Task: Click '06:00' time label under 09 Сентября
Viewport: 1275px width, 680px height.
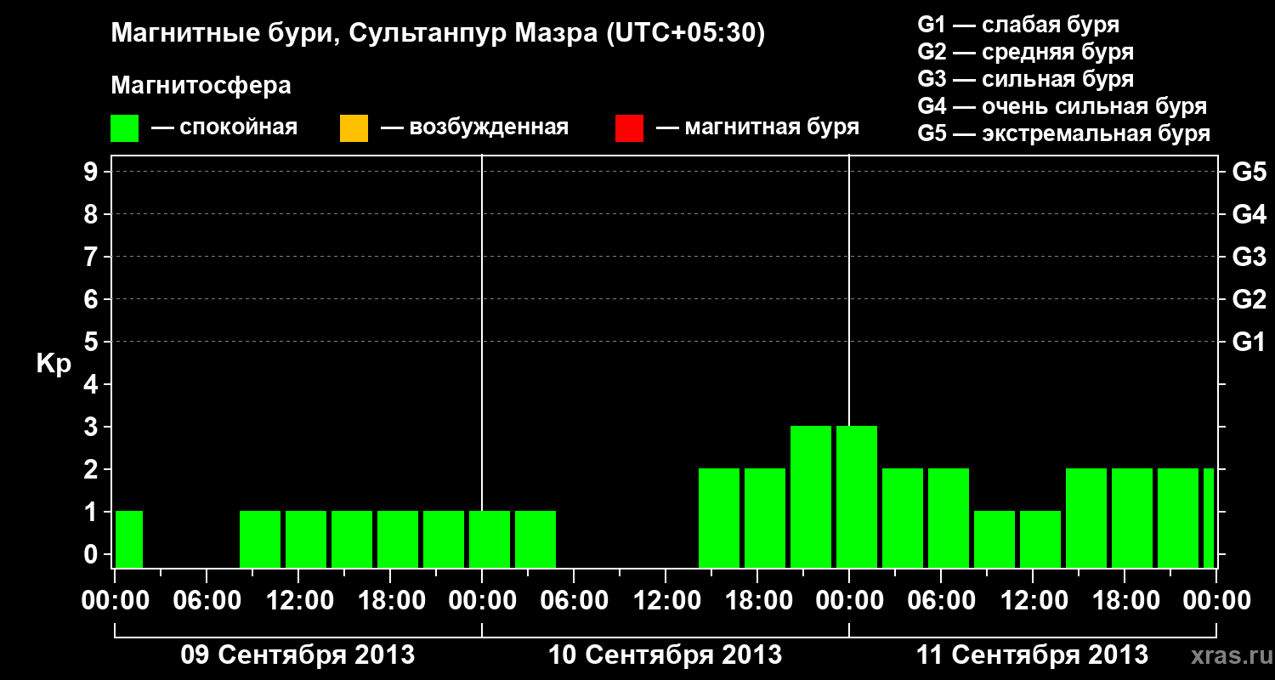Action: click(207, 601)
